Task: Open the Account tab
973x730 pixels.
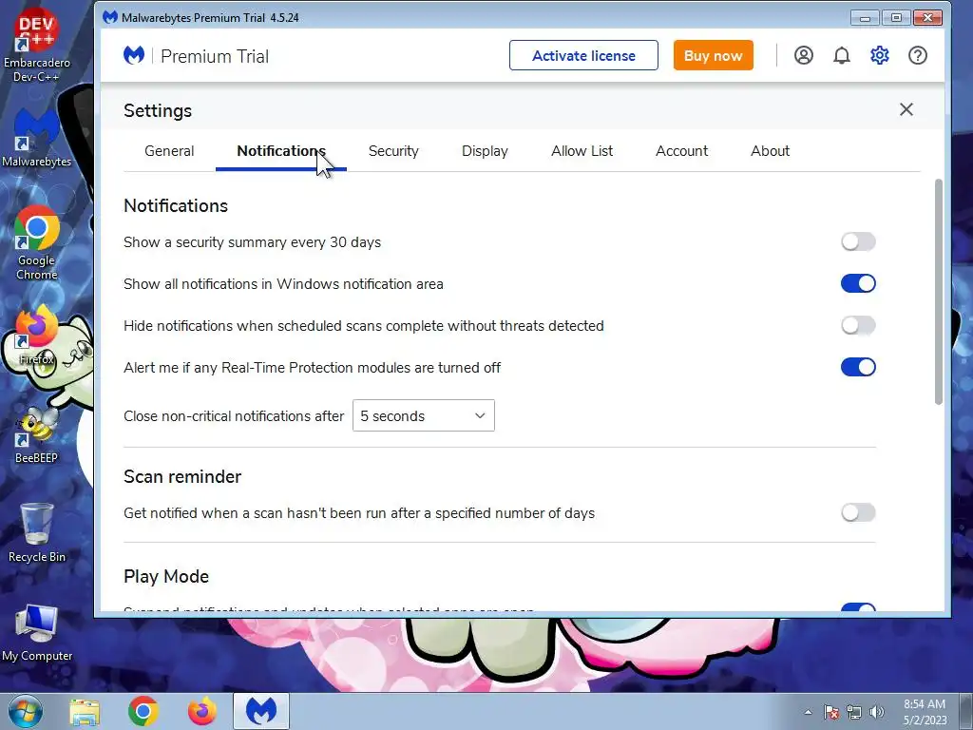Action: [x=681, y=151]
